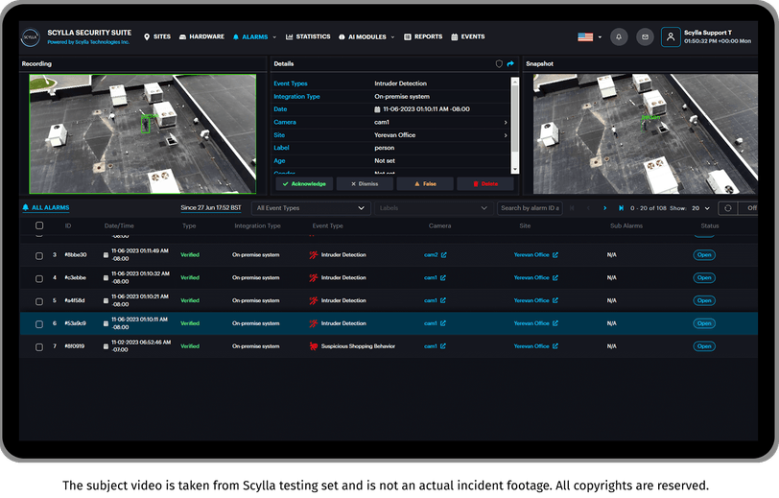
Task: Click calendar icon in row #c3ebbe
Action: pos(106,278)
